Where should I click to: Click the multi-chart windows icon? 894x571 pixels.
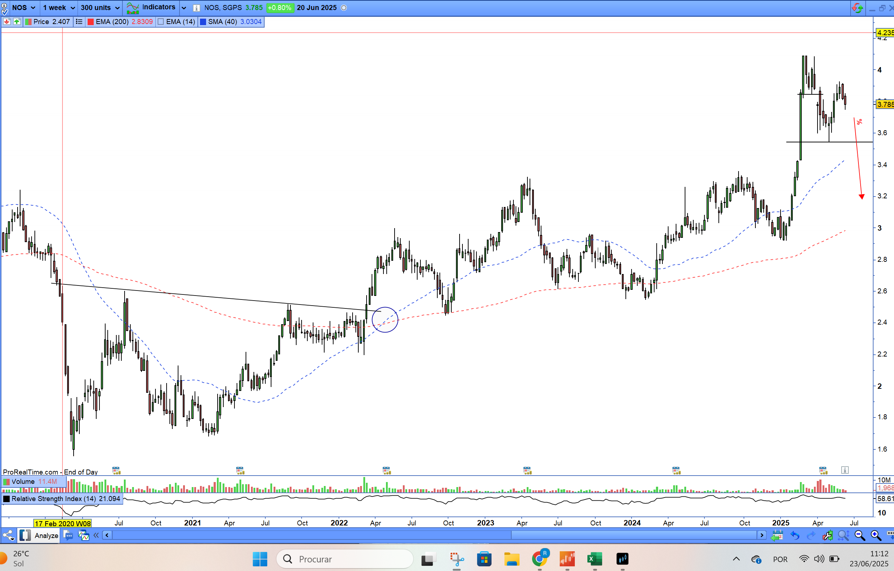(x=84, y=535)
